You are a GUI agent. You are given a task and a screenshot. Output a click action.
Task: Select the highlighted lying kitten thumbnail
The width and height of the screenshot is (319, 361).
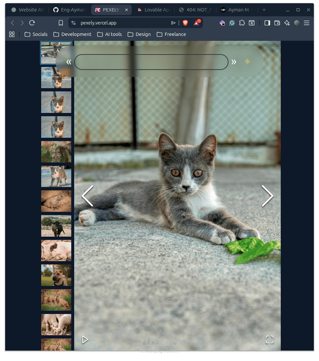tap(56, 53)
